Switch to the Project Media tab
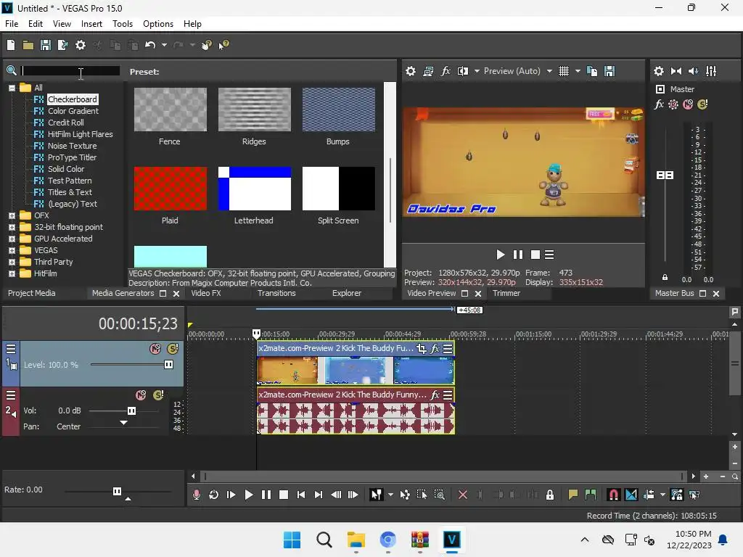 coord(32,293)
